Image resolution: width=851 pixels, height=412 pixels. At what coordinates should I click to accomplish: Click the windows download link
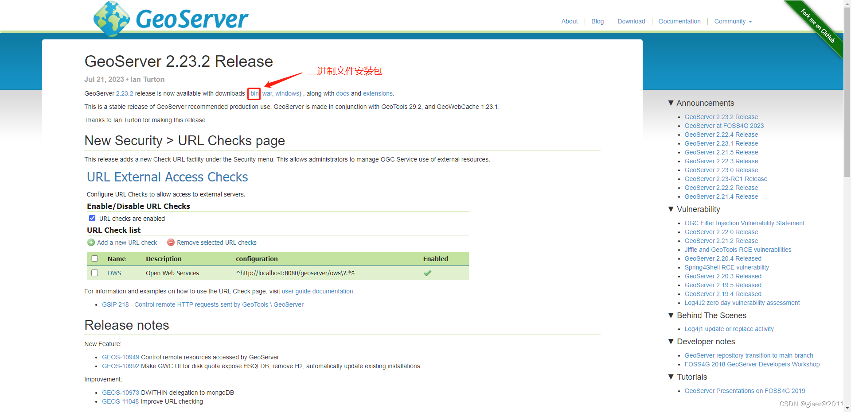pyautogui.click(x=287, y=93)
